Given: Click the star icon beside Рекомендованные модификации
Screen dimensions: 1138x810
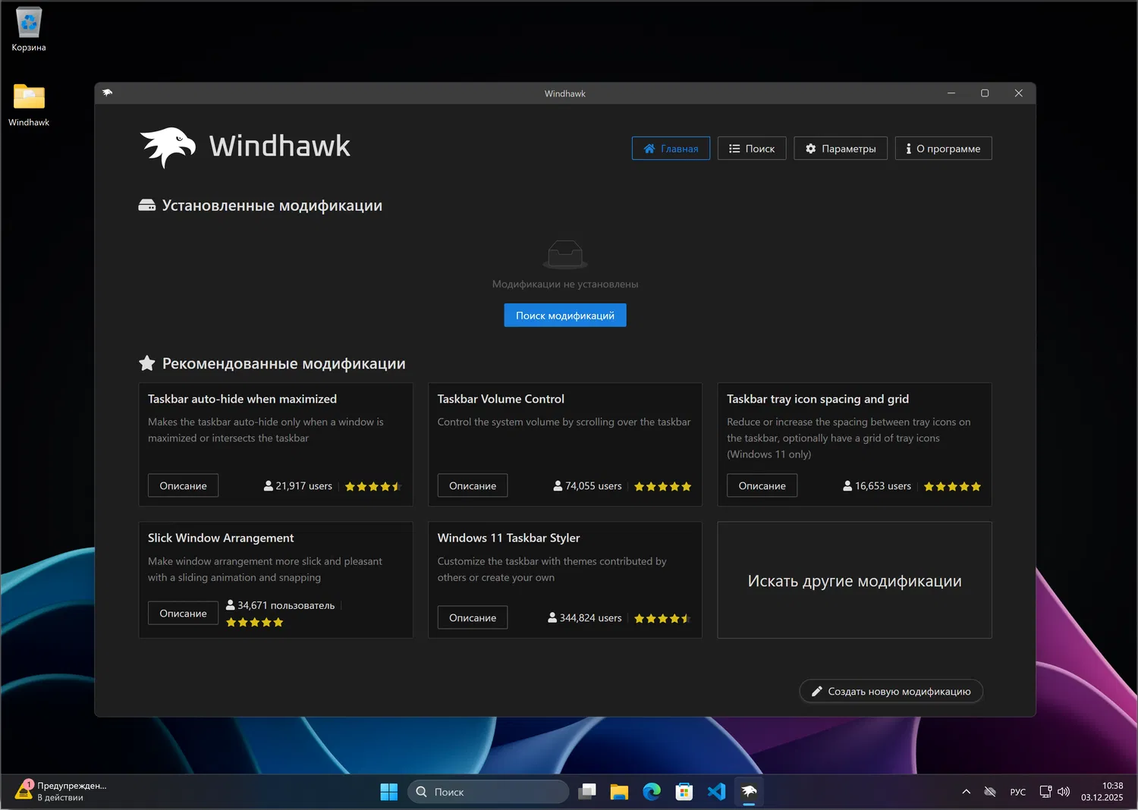Looking at the screenshot, I should point(147,363).
